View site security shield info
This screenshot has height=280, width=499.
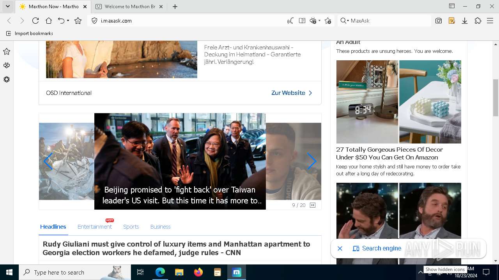(x=94, y=21)
